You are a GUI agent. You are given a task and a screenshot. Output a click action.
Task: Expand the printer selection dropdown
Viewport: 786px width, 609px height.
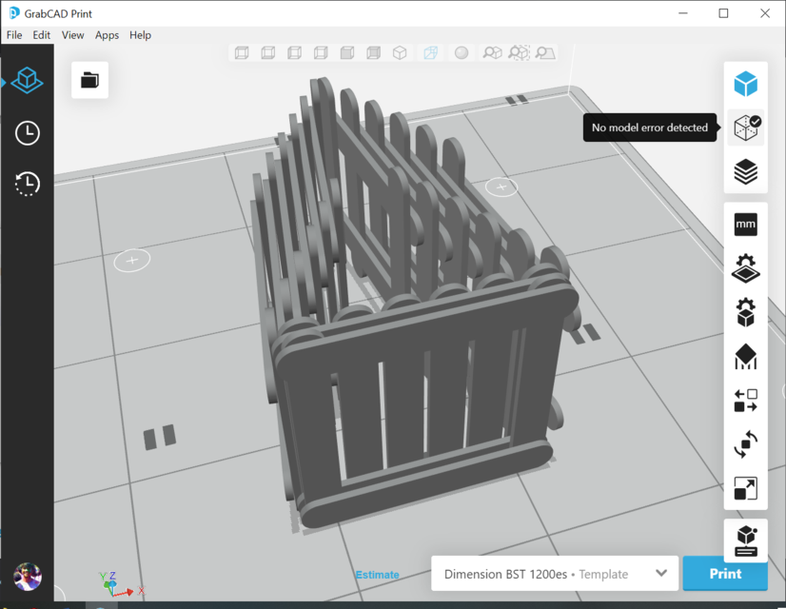click(x=660, y=574)
